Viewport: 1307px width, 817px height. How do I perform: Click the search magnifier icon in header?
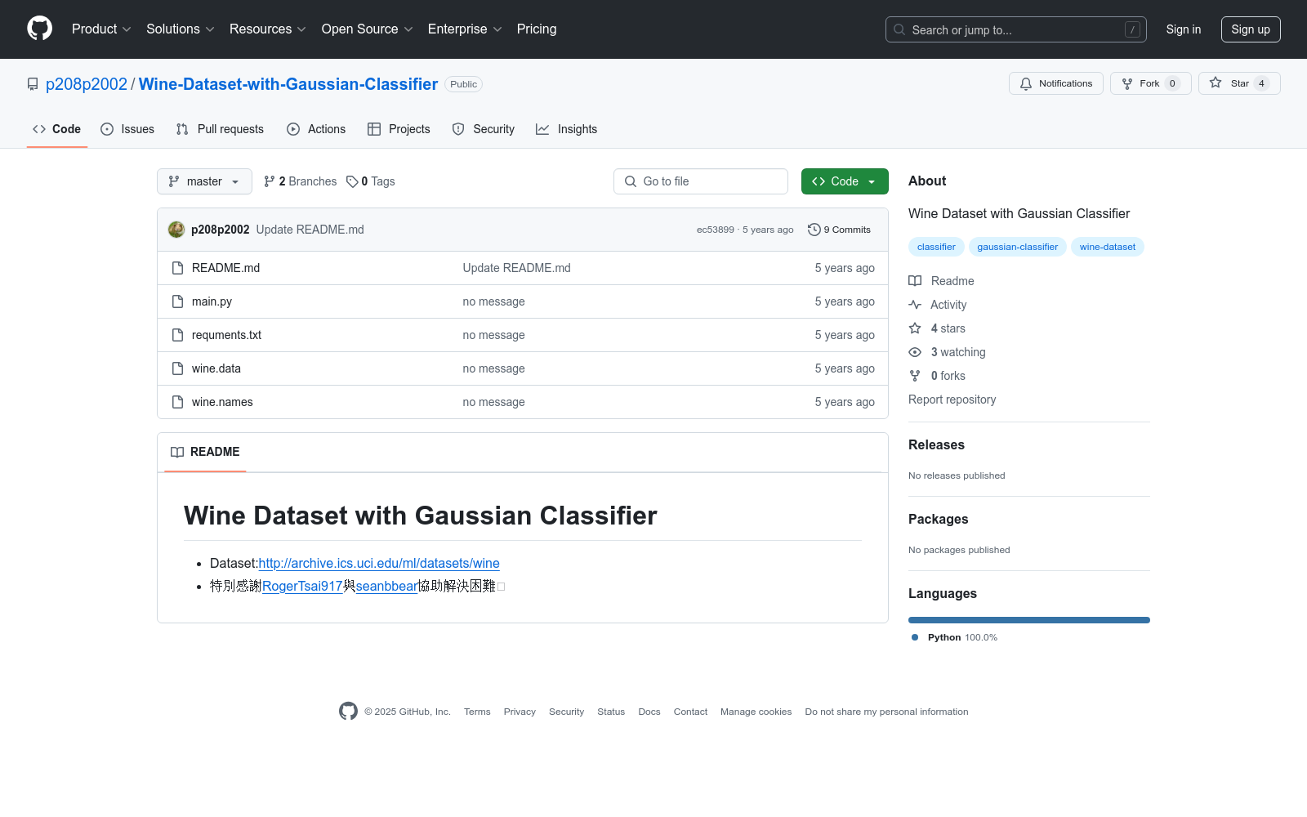pyautogui.click(x=899, y=29)
